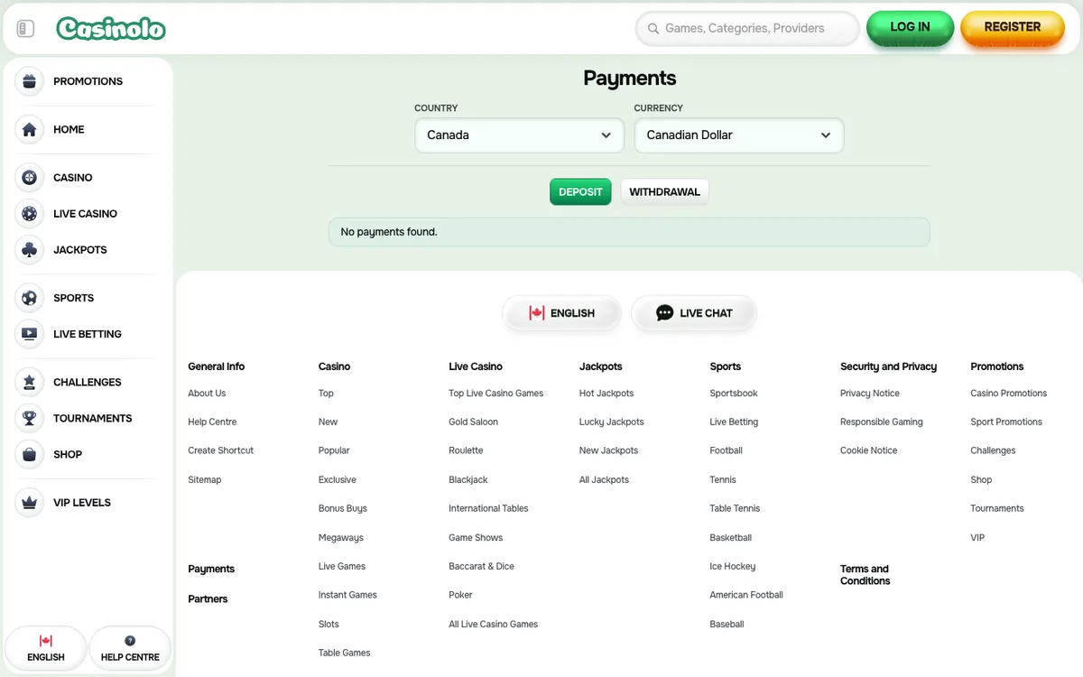Click the Responsible Gaming link

(x=882, y=422)
